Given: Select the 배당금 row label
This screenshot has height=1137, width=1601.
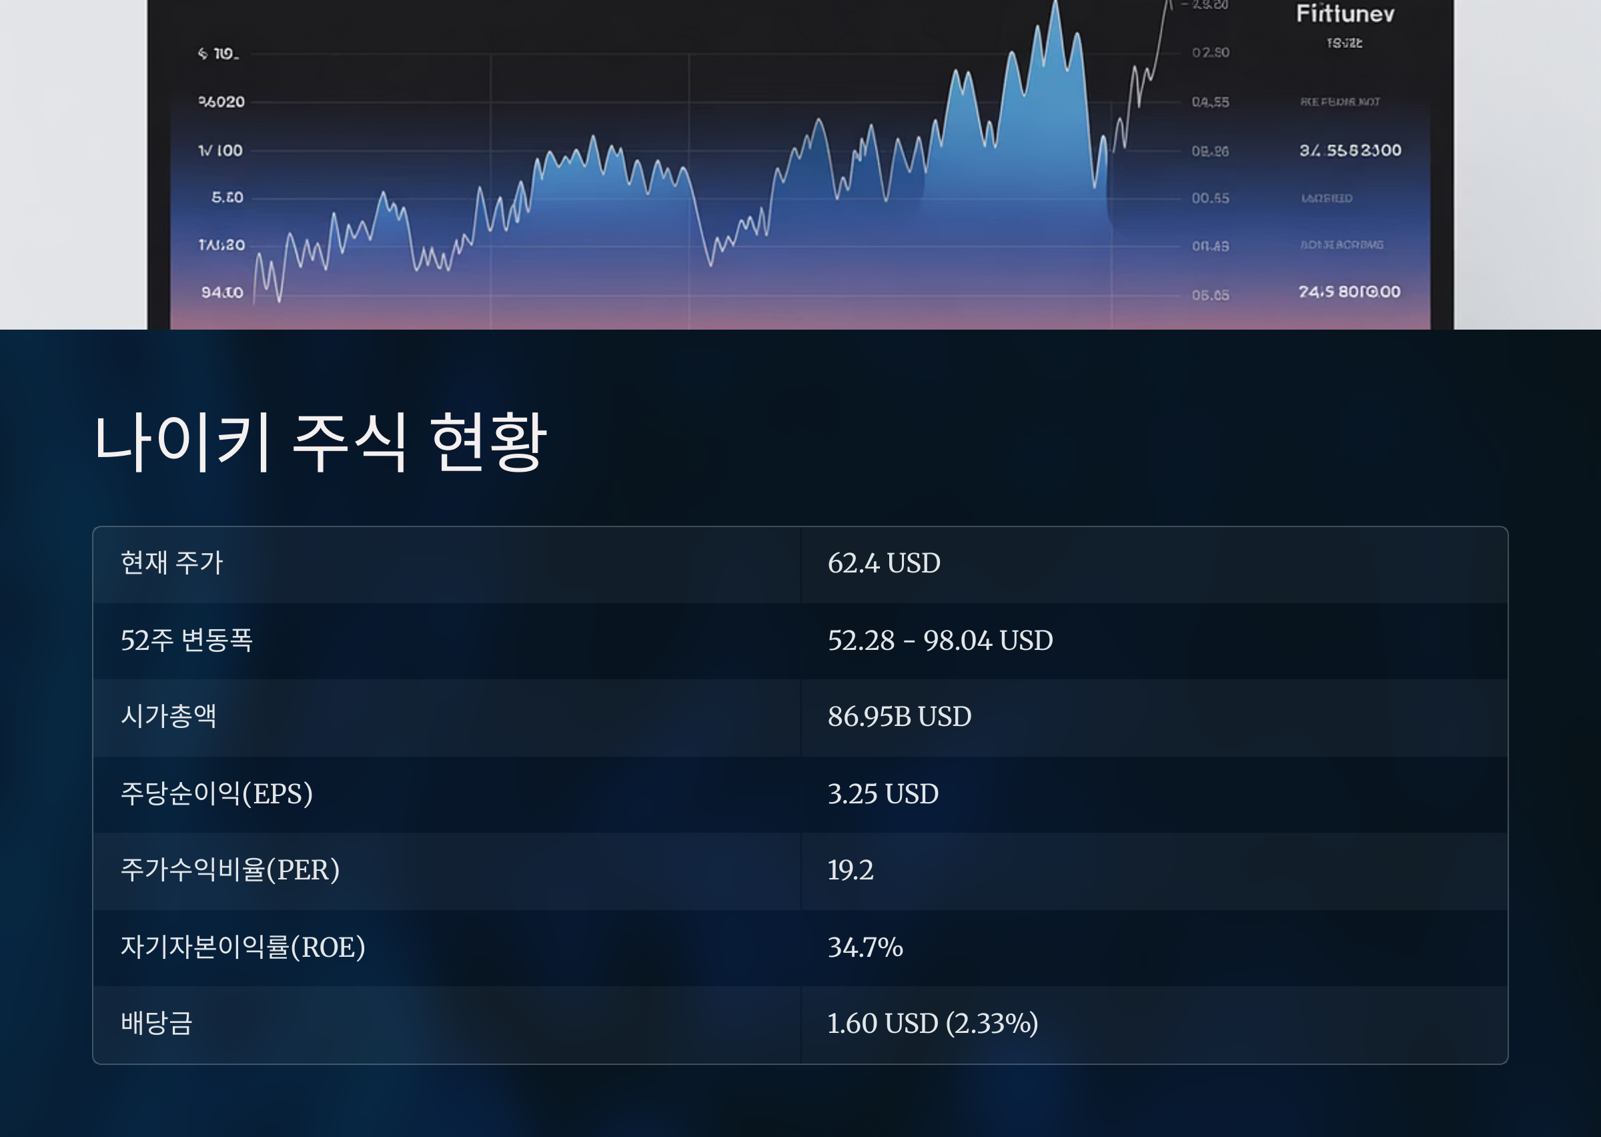Looking at the screenshot, I should click(157, 1023).
